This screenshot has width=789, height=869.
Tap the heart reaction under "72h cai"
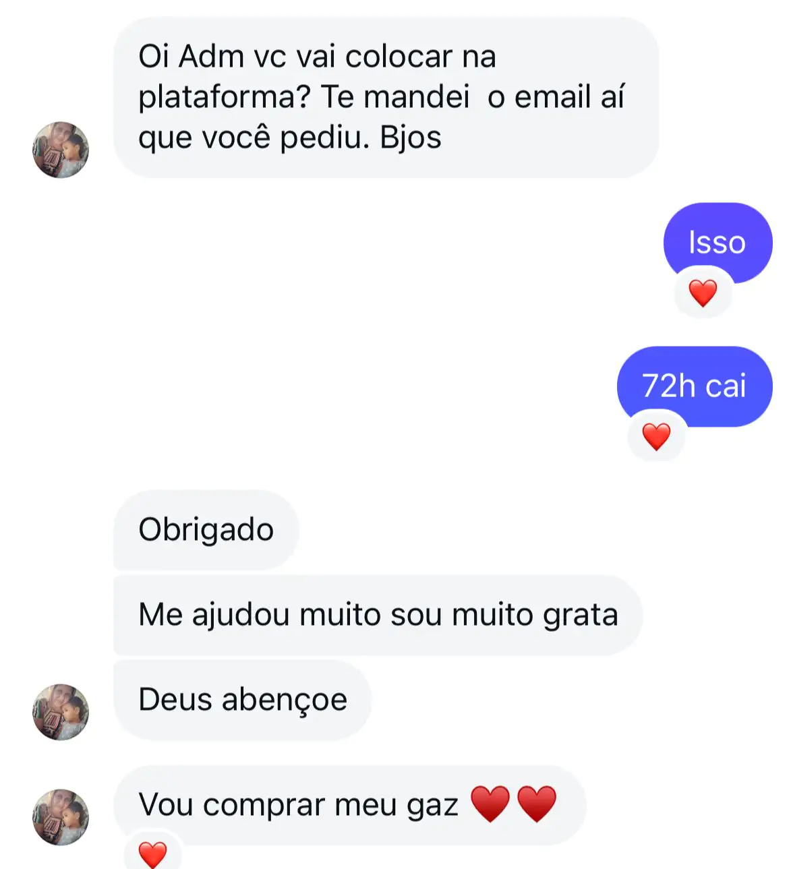[656, 436]
